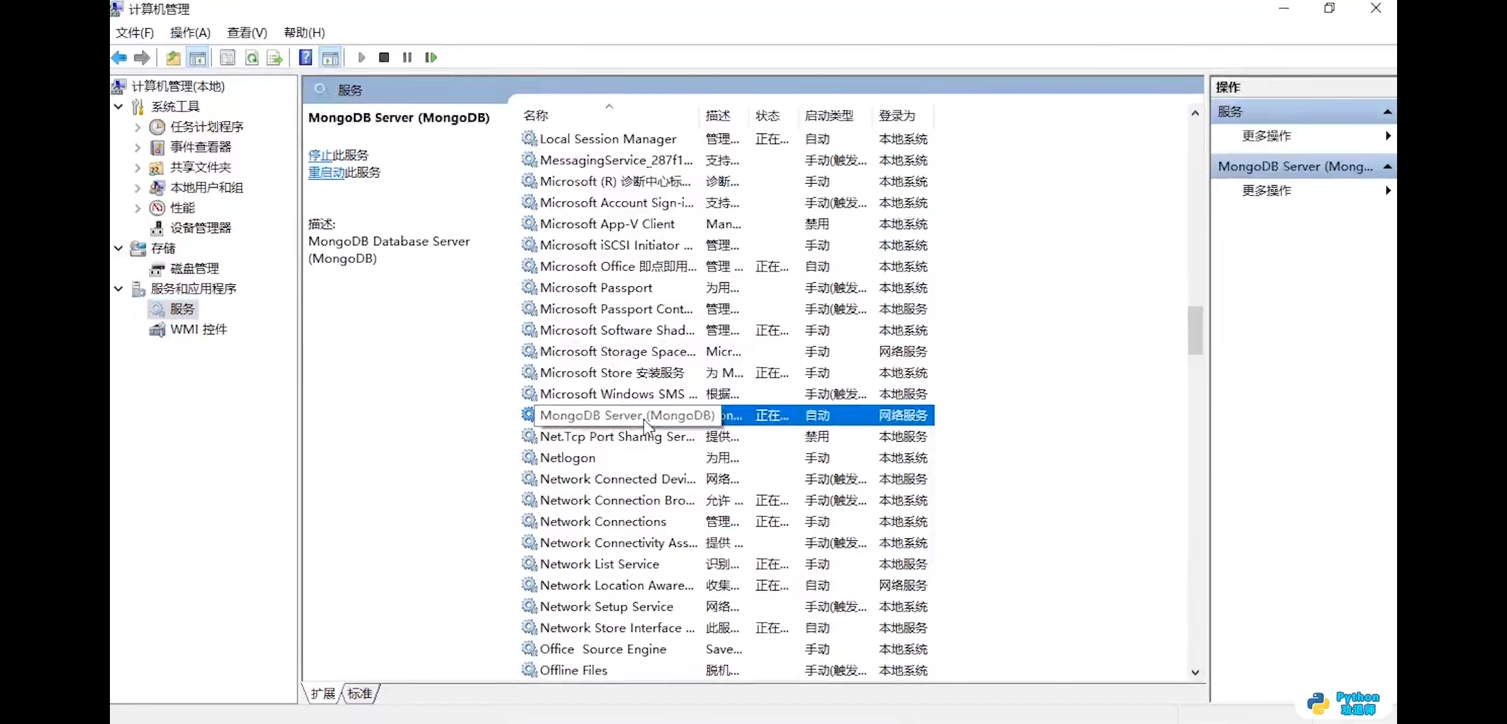Collapse the 系统工具 tree node
Image resolution: width=1507 pixels, height=724 pixels.
point(119,107)
